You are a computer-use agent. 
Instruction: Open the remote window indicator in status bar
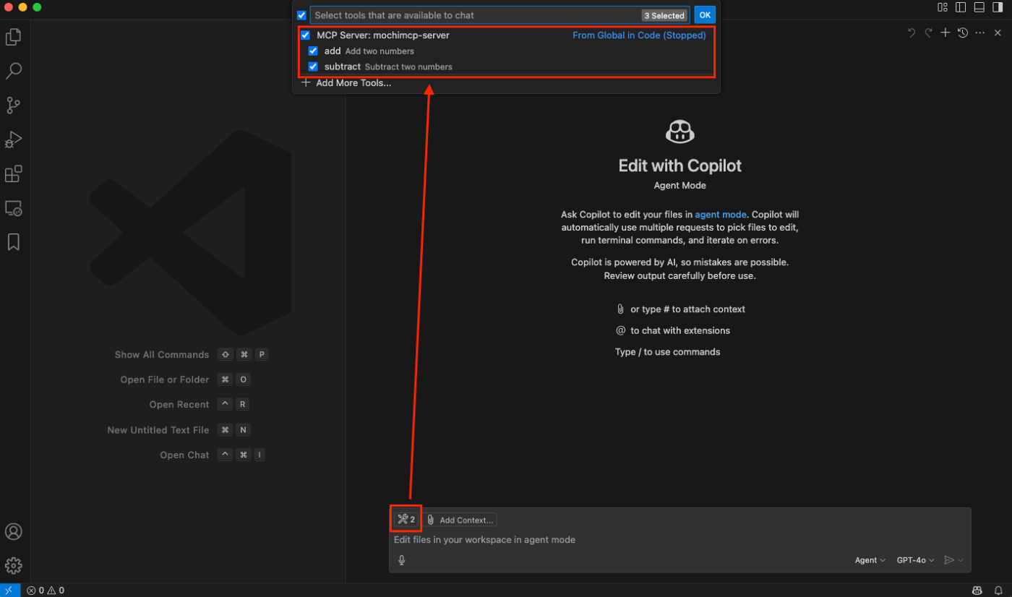click(9, 590)
